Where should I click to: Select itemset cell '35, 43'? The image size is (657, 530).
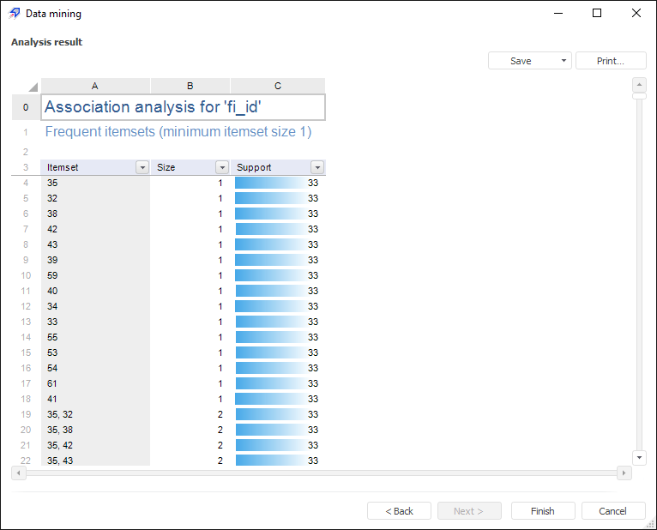(x=95, y=460)
